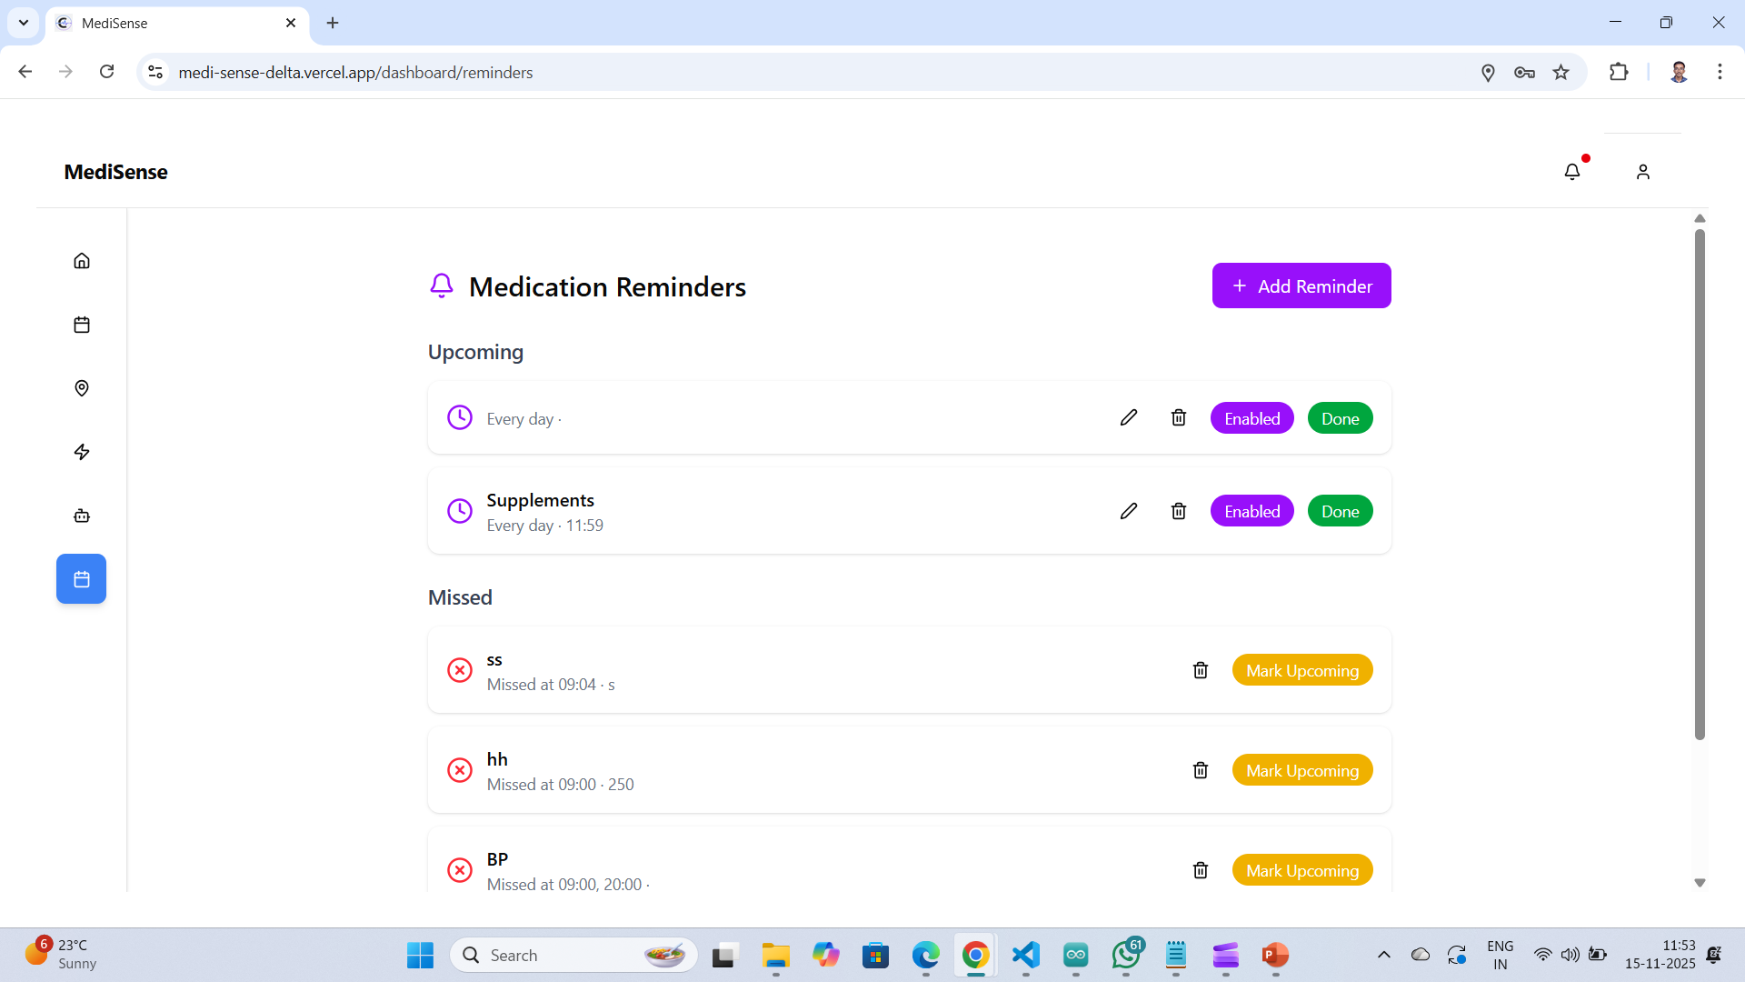Open the user profile icon
The height and width of the screenshot is (982, 1745).
point(1643,171)
